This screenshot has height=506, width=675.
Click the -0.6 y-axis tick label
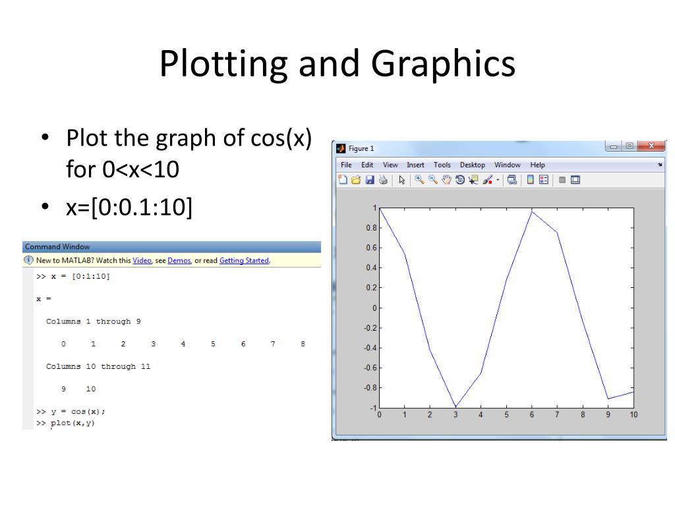(370, 368)
